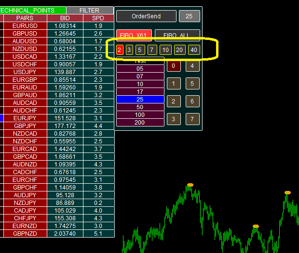299x253 pixels.
Task: Choose the small 5 multiplier button
Action: point(140,50)
